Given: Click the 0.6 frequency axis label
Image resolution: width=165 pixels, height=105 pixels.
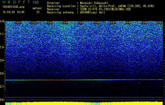Looking at the screenshot, I should (x=2, y=100).
